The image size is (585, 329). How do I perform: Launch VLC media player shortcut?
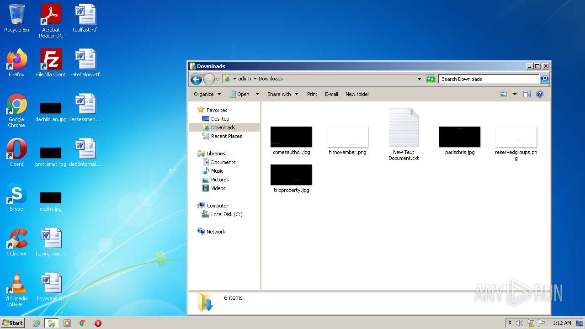coord(16,290)
